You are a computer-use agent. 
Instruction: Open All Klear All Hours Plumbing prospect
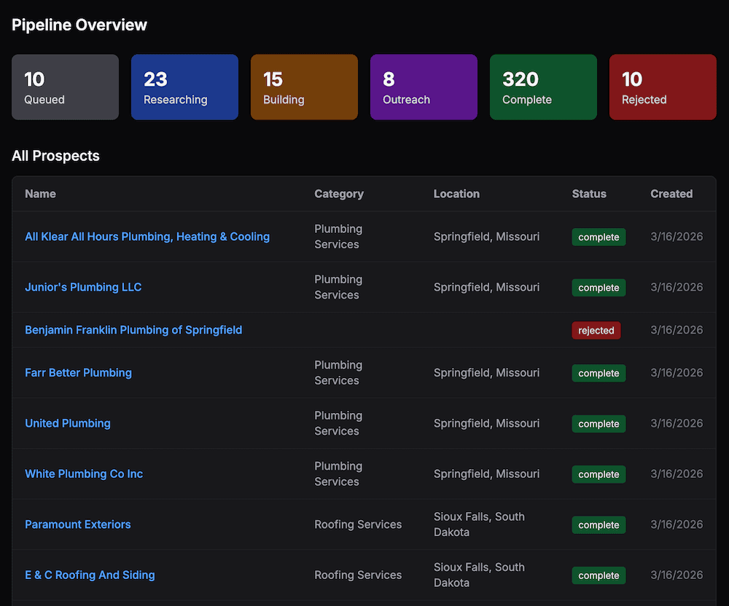pyautogui.click(x=147, y=237)
